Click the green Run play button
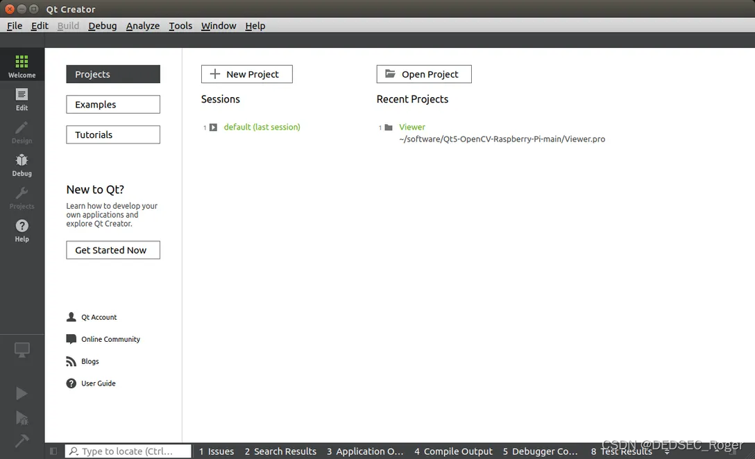This screenshot has width=755, height=459. pyautogui.click(x=22, y=394)
